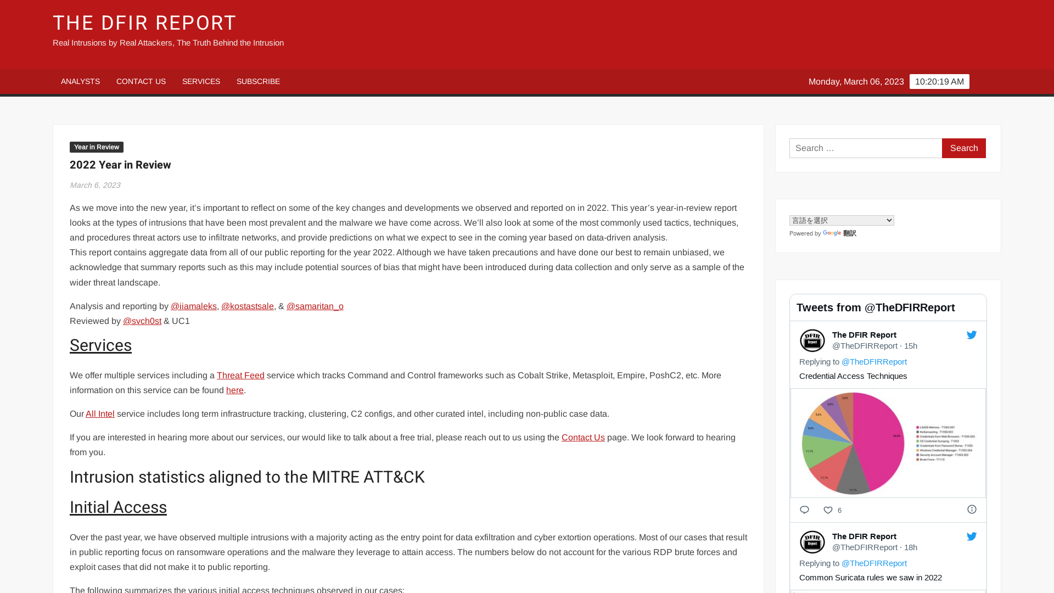The width and height of the screenshot is (1054, 593).
Task: Click the @svch0st reviewer mention
Action: coord(142,321)
